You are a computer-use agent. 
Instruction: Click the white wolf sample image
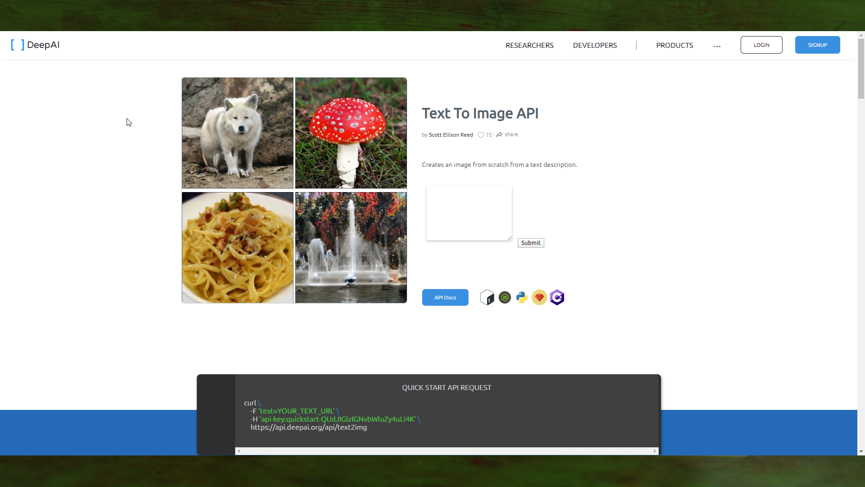pos(237,133)
